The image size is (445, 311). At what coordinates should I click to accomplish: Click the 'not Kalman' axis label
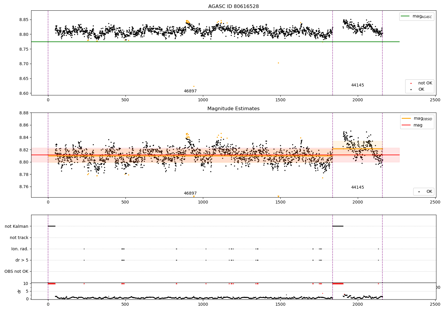[17, 226]
